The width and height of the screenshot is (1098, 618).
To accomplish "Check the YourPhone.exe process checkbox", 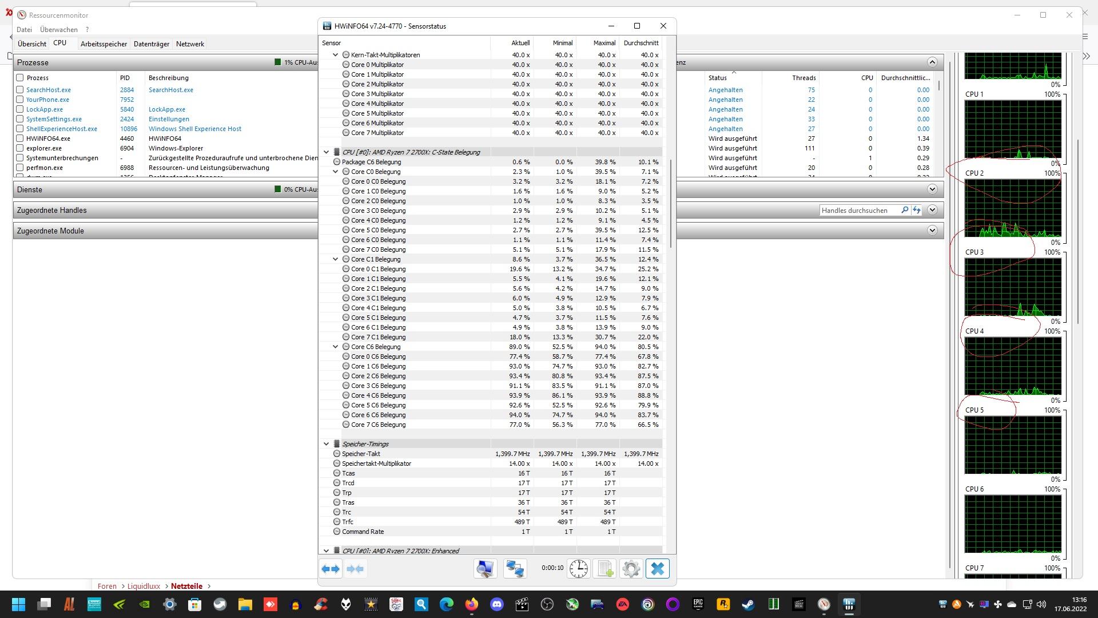I will click(20, 100).
